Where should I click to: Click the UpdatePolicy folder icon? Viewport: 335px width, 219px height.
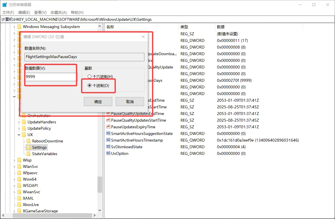(24, 129)
